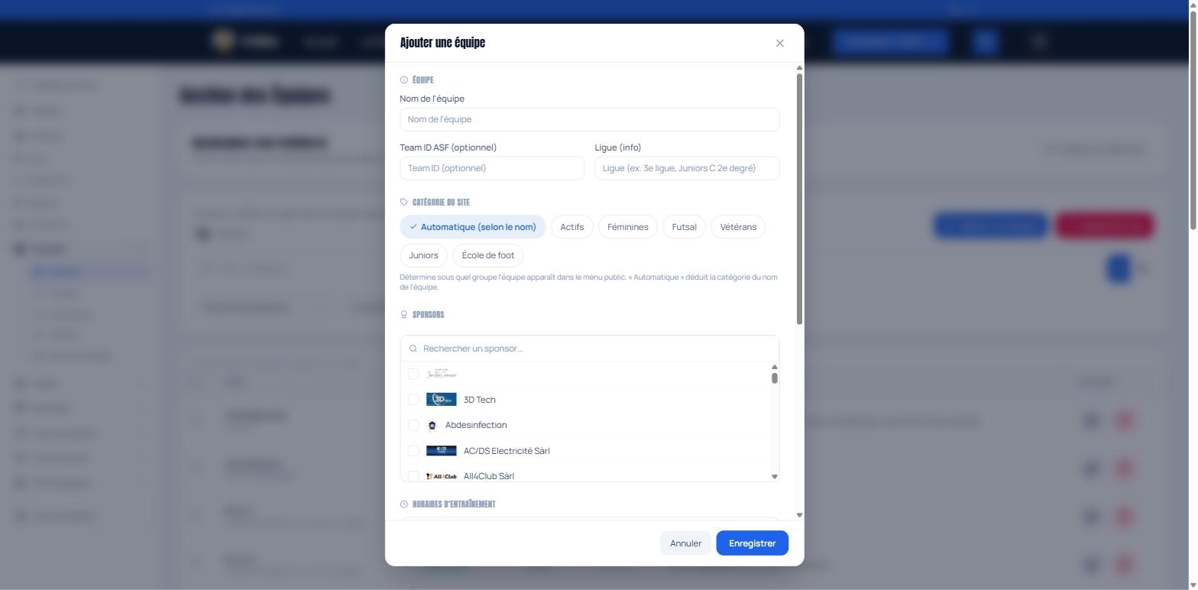Viewport: 1198px width, 590px height.
Task: Select the Actifs category chip
Action: (x=571, y=227)
